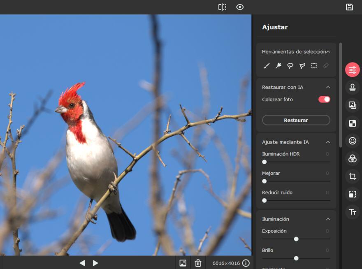Click the Exposición slider handle
The width and height of the screenshot is (362, 269).
[296, 239]
